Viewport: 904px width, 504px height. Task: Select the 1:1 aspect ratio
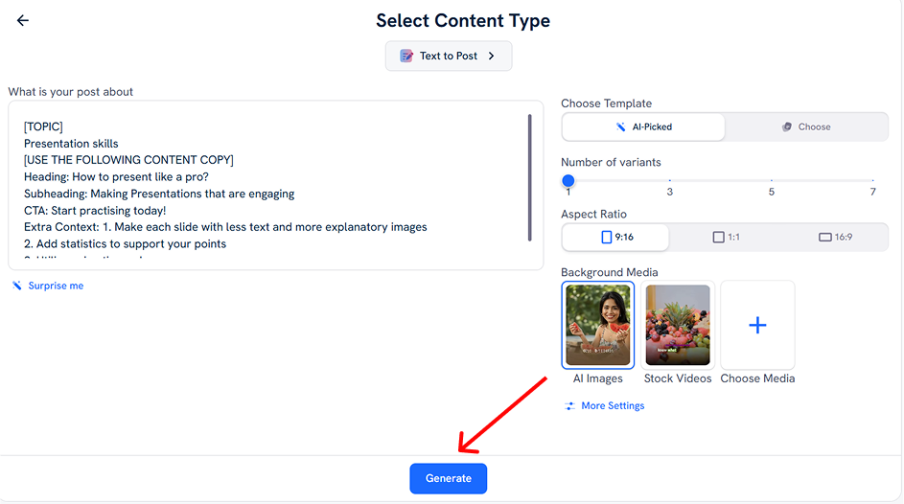coord(727,237)
